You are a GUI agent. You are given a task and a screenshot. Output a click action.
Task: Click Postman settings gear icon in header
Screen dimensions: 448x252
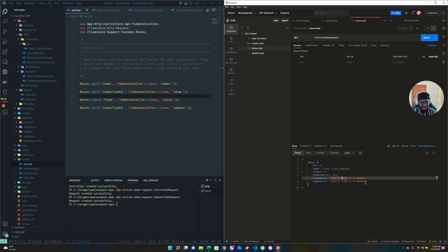[x=406, y=13]
